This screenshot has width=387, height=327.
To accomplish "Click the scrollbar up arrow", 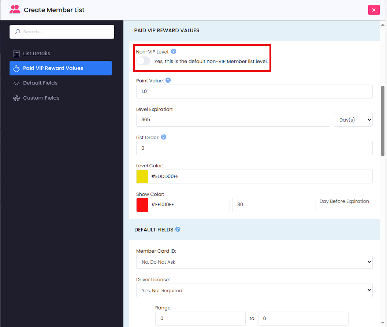I will 383,25.
